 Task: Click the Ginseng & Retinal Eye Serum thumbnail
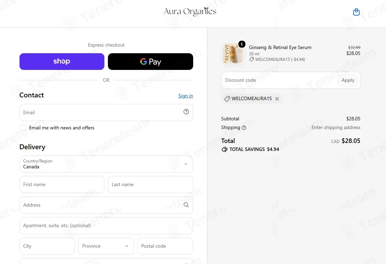point(233,53)
